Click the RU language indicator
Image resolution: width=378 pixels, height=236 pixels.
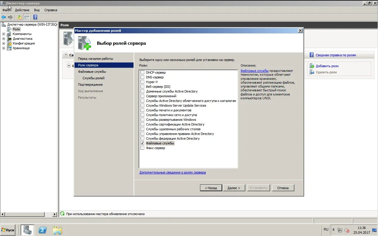click(x=326, y=230)
